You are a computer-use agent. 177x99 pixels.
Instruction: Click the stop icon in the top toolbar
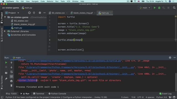click(x=168, y=8)
